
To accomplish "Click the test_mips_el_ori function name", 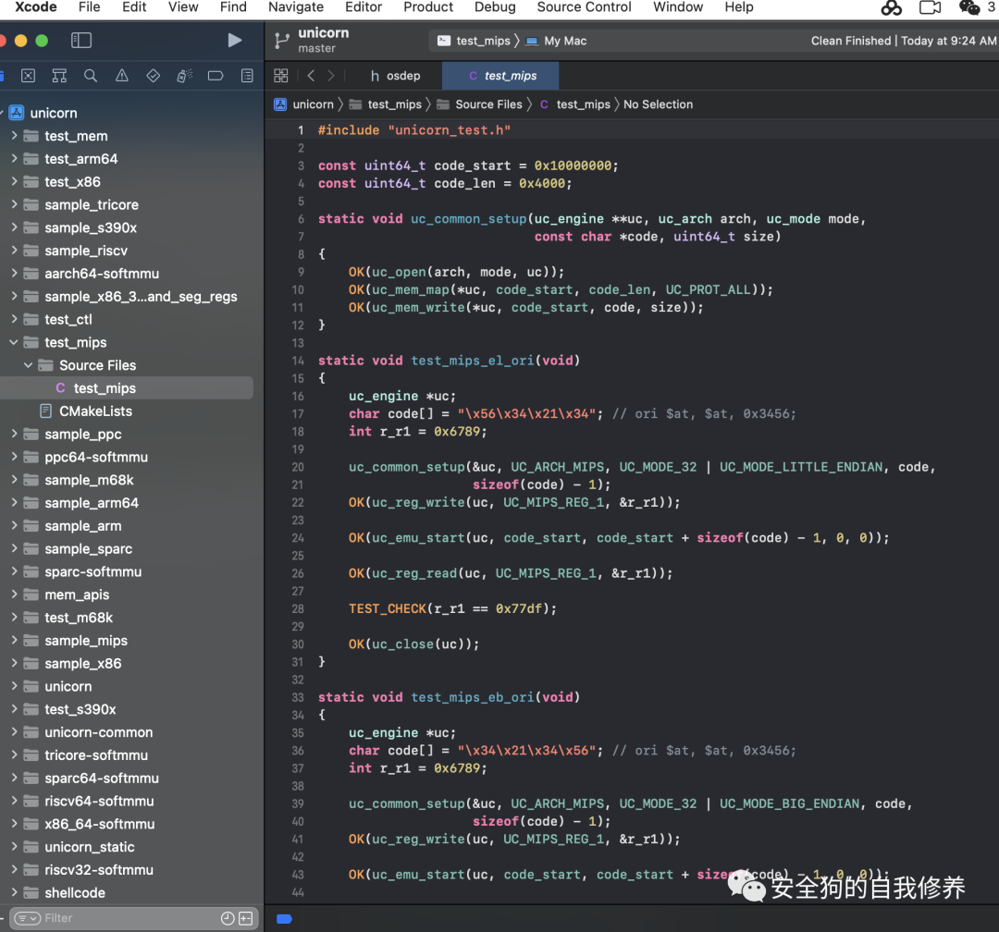I will [473, 361].
